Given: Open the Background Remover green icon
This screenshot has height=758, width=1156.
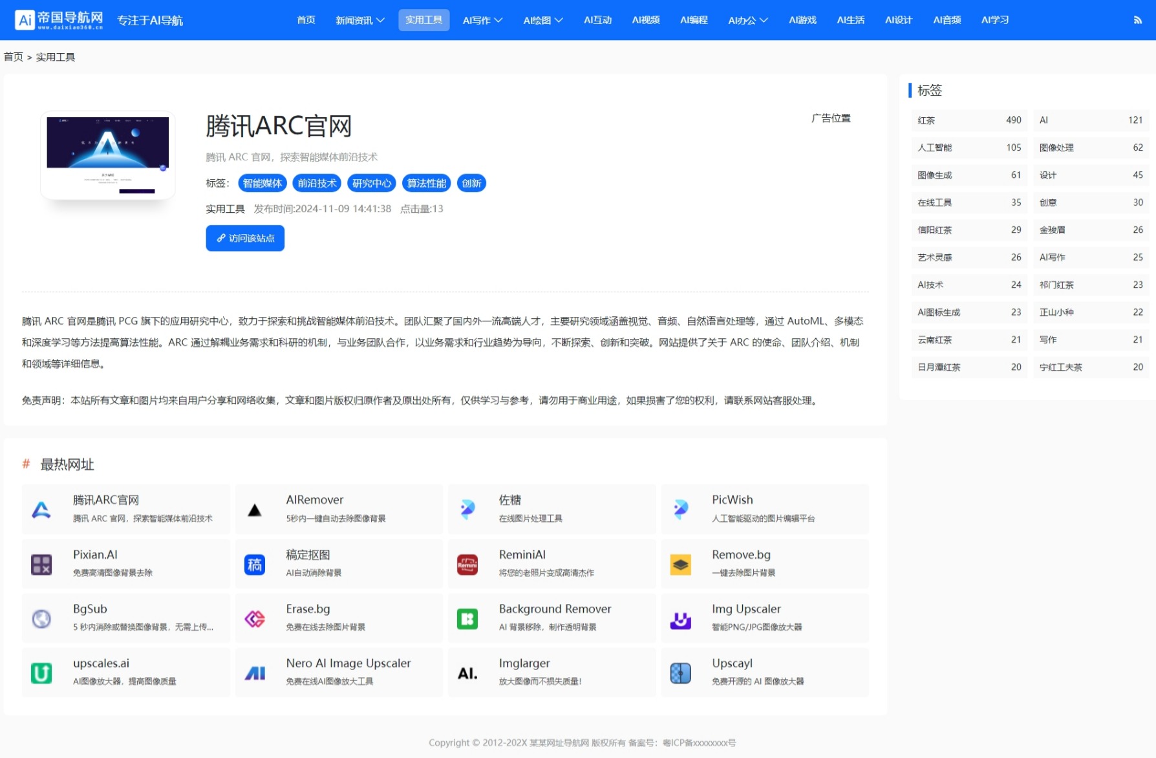Looking at the screenshot, I should coord(467,619).
